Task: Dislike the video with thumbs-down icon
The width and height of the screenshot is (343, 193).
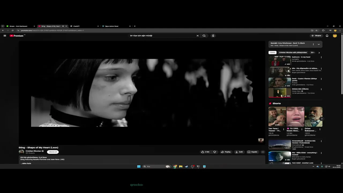Action: click(x=215, y=152)
